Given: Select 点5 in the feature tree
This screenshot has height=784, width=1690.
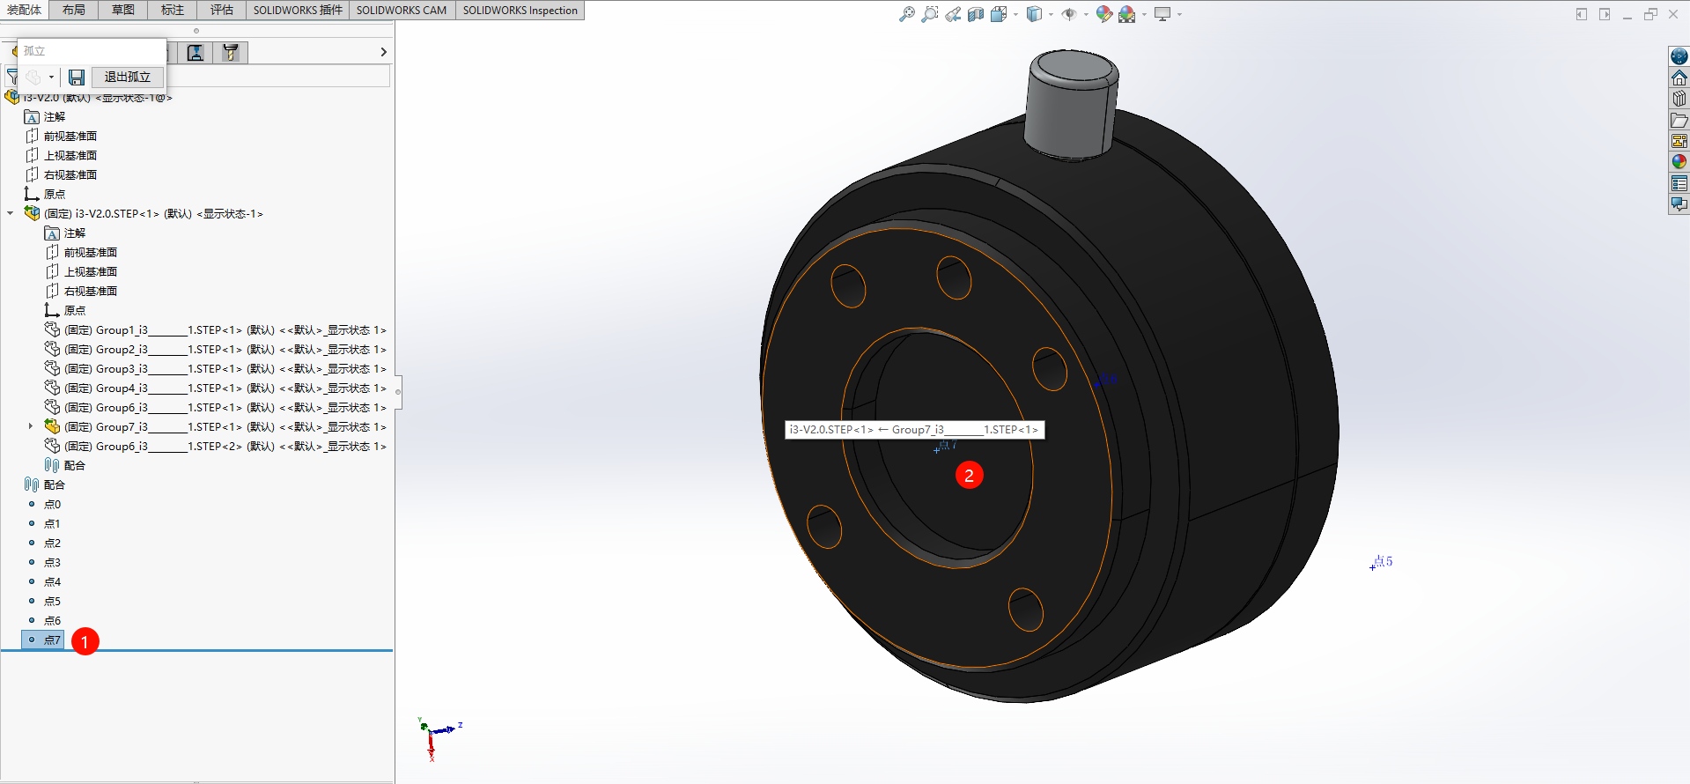Looking at the screenshot, I should point(53,601).
